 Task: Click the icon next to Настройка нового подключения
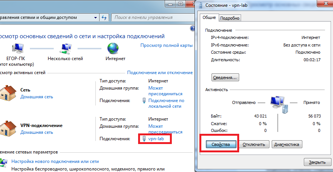click(x=4, y=162)
